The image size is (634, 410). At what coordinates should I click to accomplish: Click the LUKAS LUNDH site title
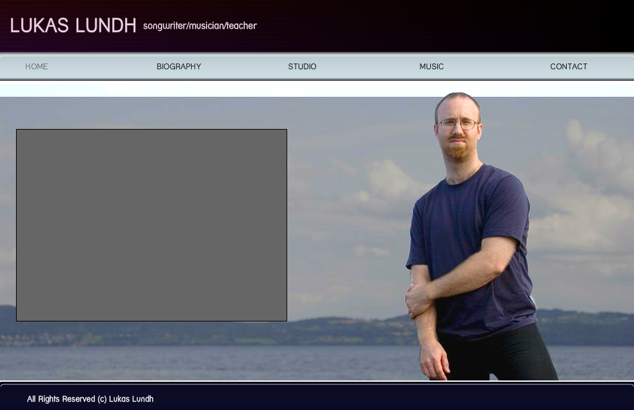pyautogui.click(x=73, y=26)
